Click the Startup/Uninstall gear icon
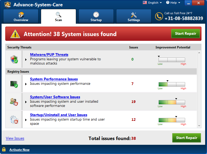Image resolution: width=207 pixels, height=154 pixels. [14, 120]
